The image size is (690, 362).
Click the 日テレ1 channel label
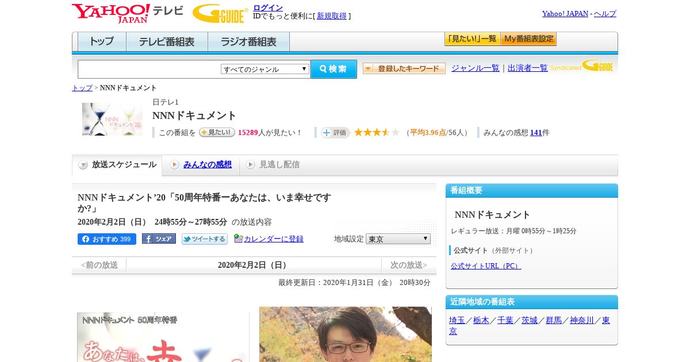[x=166, y=102]
